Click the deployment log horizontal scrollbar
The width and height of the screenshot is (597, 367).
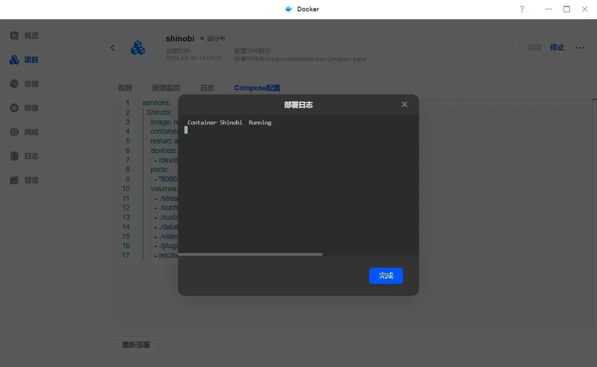(x=250, y=255)
